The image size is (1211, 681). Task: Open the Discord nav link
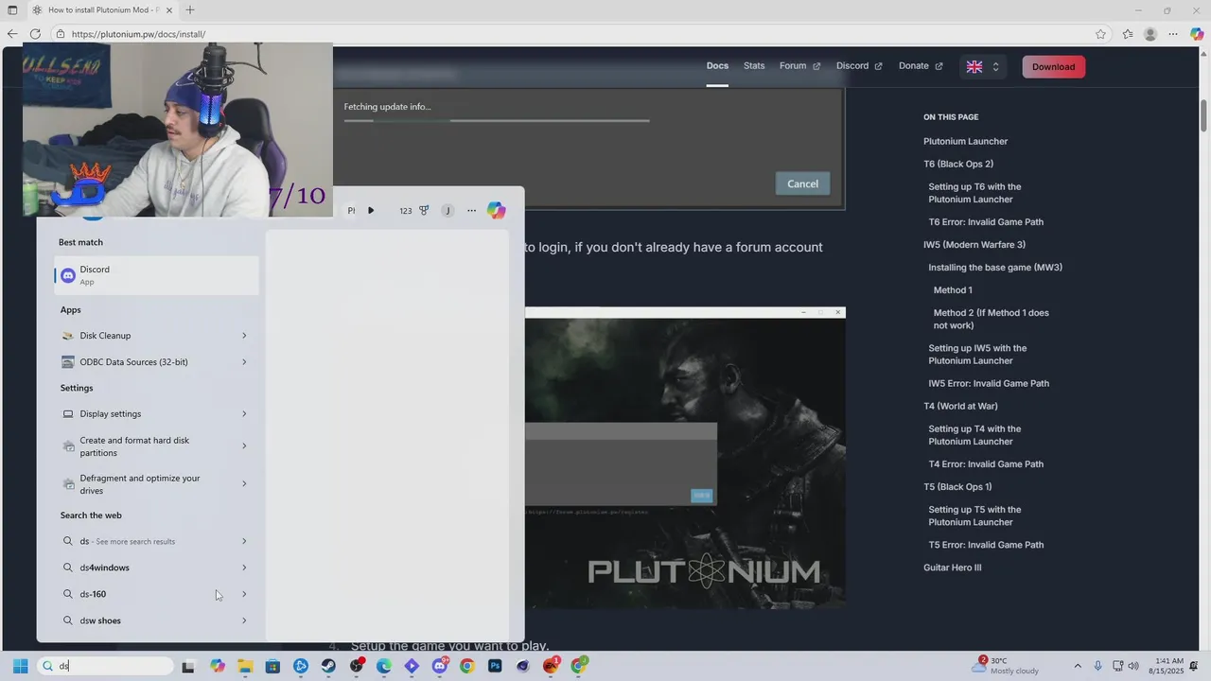[x=859, y=66]
